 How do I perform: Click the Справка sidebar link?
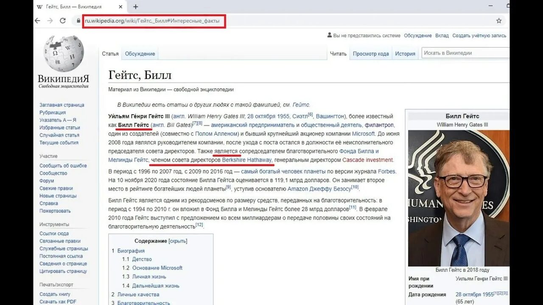[x=49, y=203]
